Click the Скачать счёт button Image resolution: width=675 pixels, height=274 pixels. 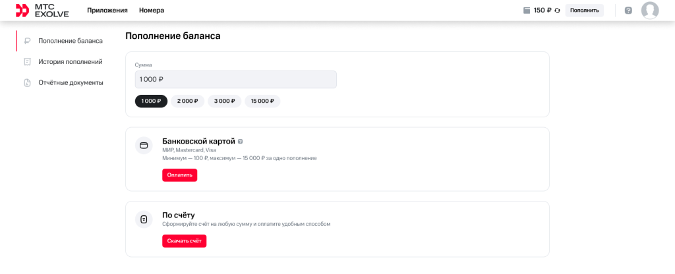pos(184,241)
